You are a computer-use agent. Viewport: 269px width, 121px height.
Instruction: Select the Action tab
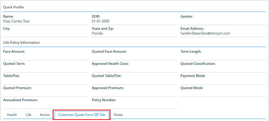point(45,115)
